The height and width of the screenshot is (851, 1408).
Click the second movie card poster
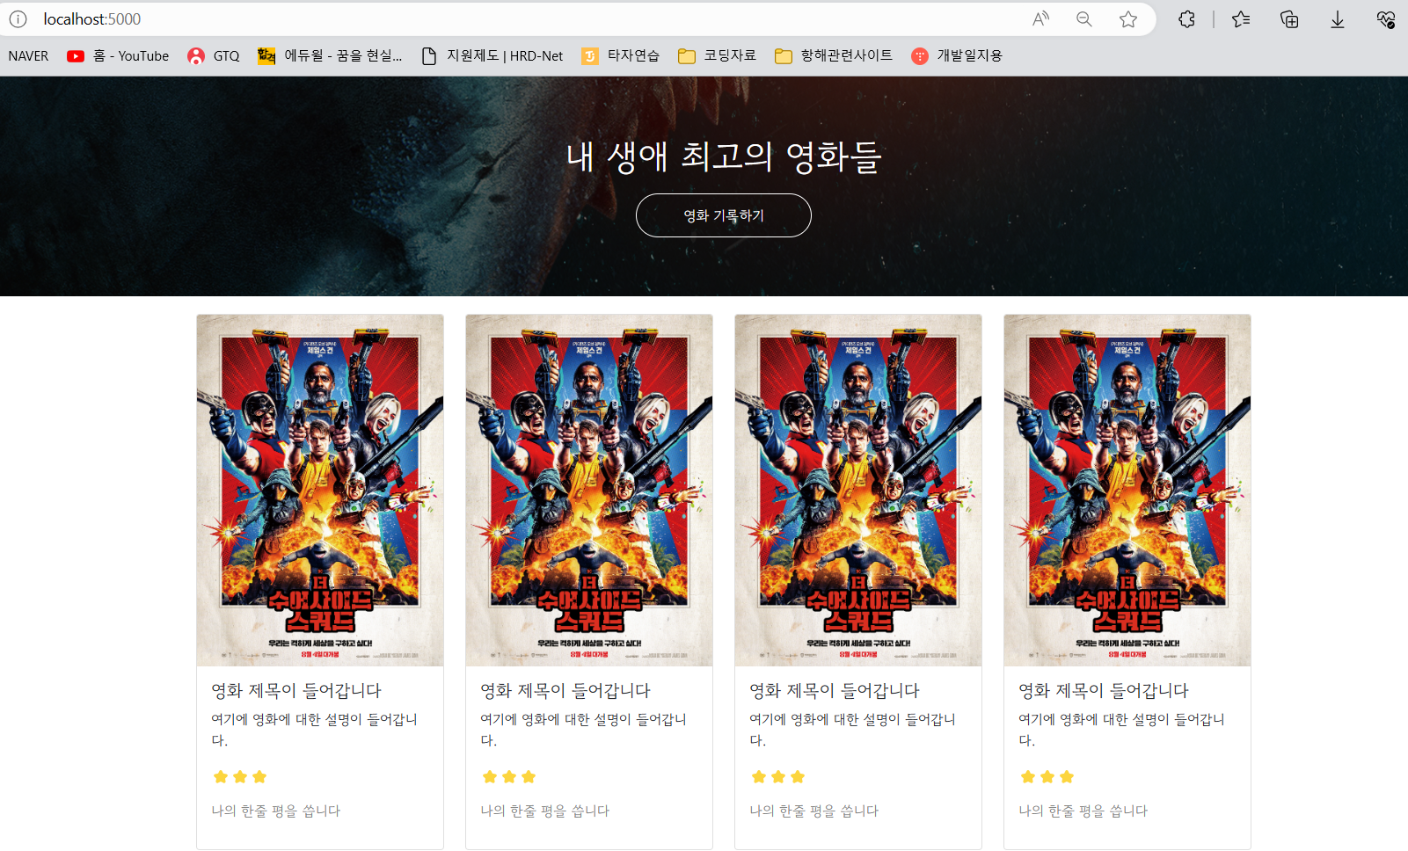pos(589,491)
